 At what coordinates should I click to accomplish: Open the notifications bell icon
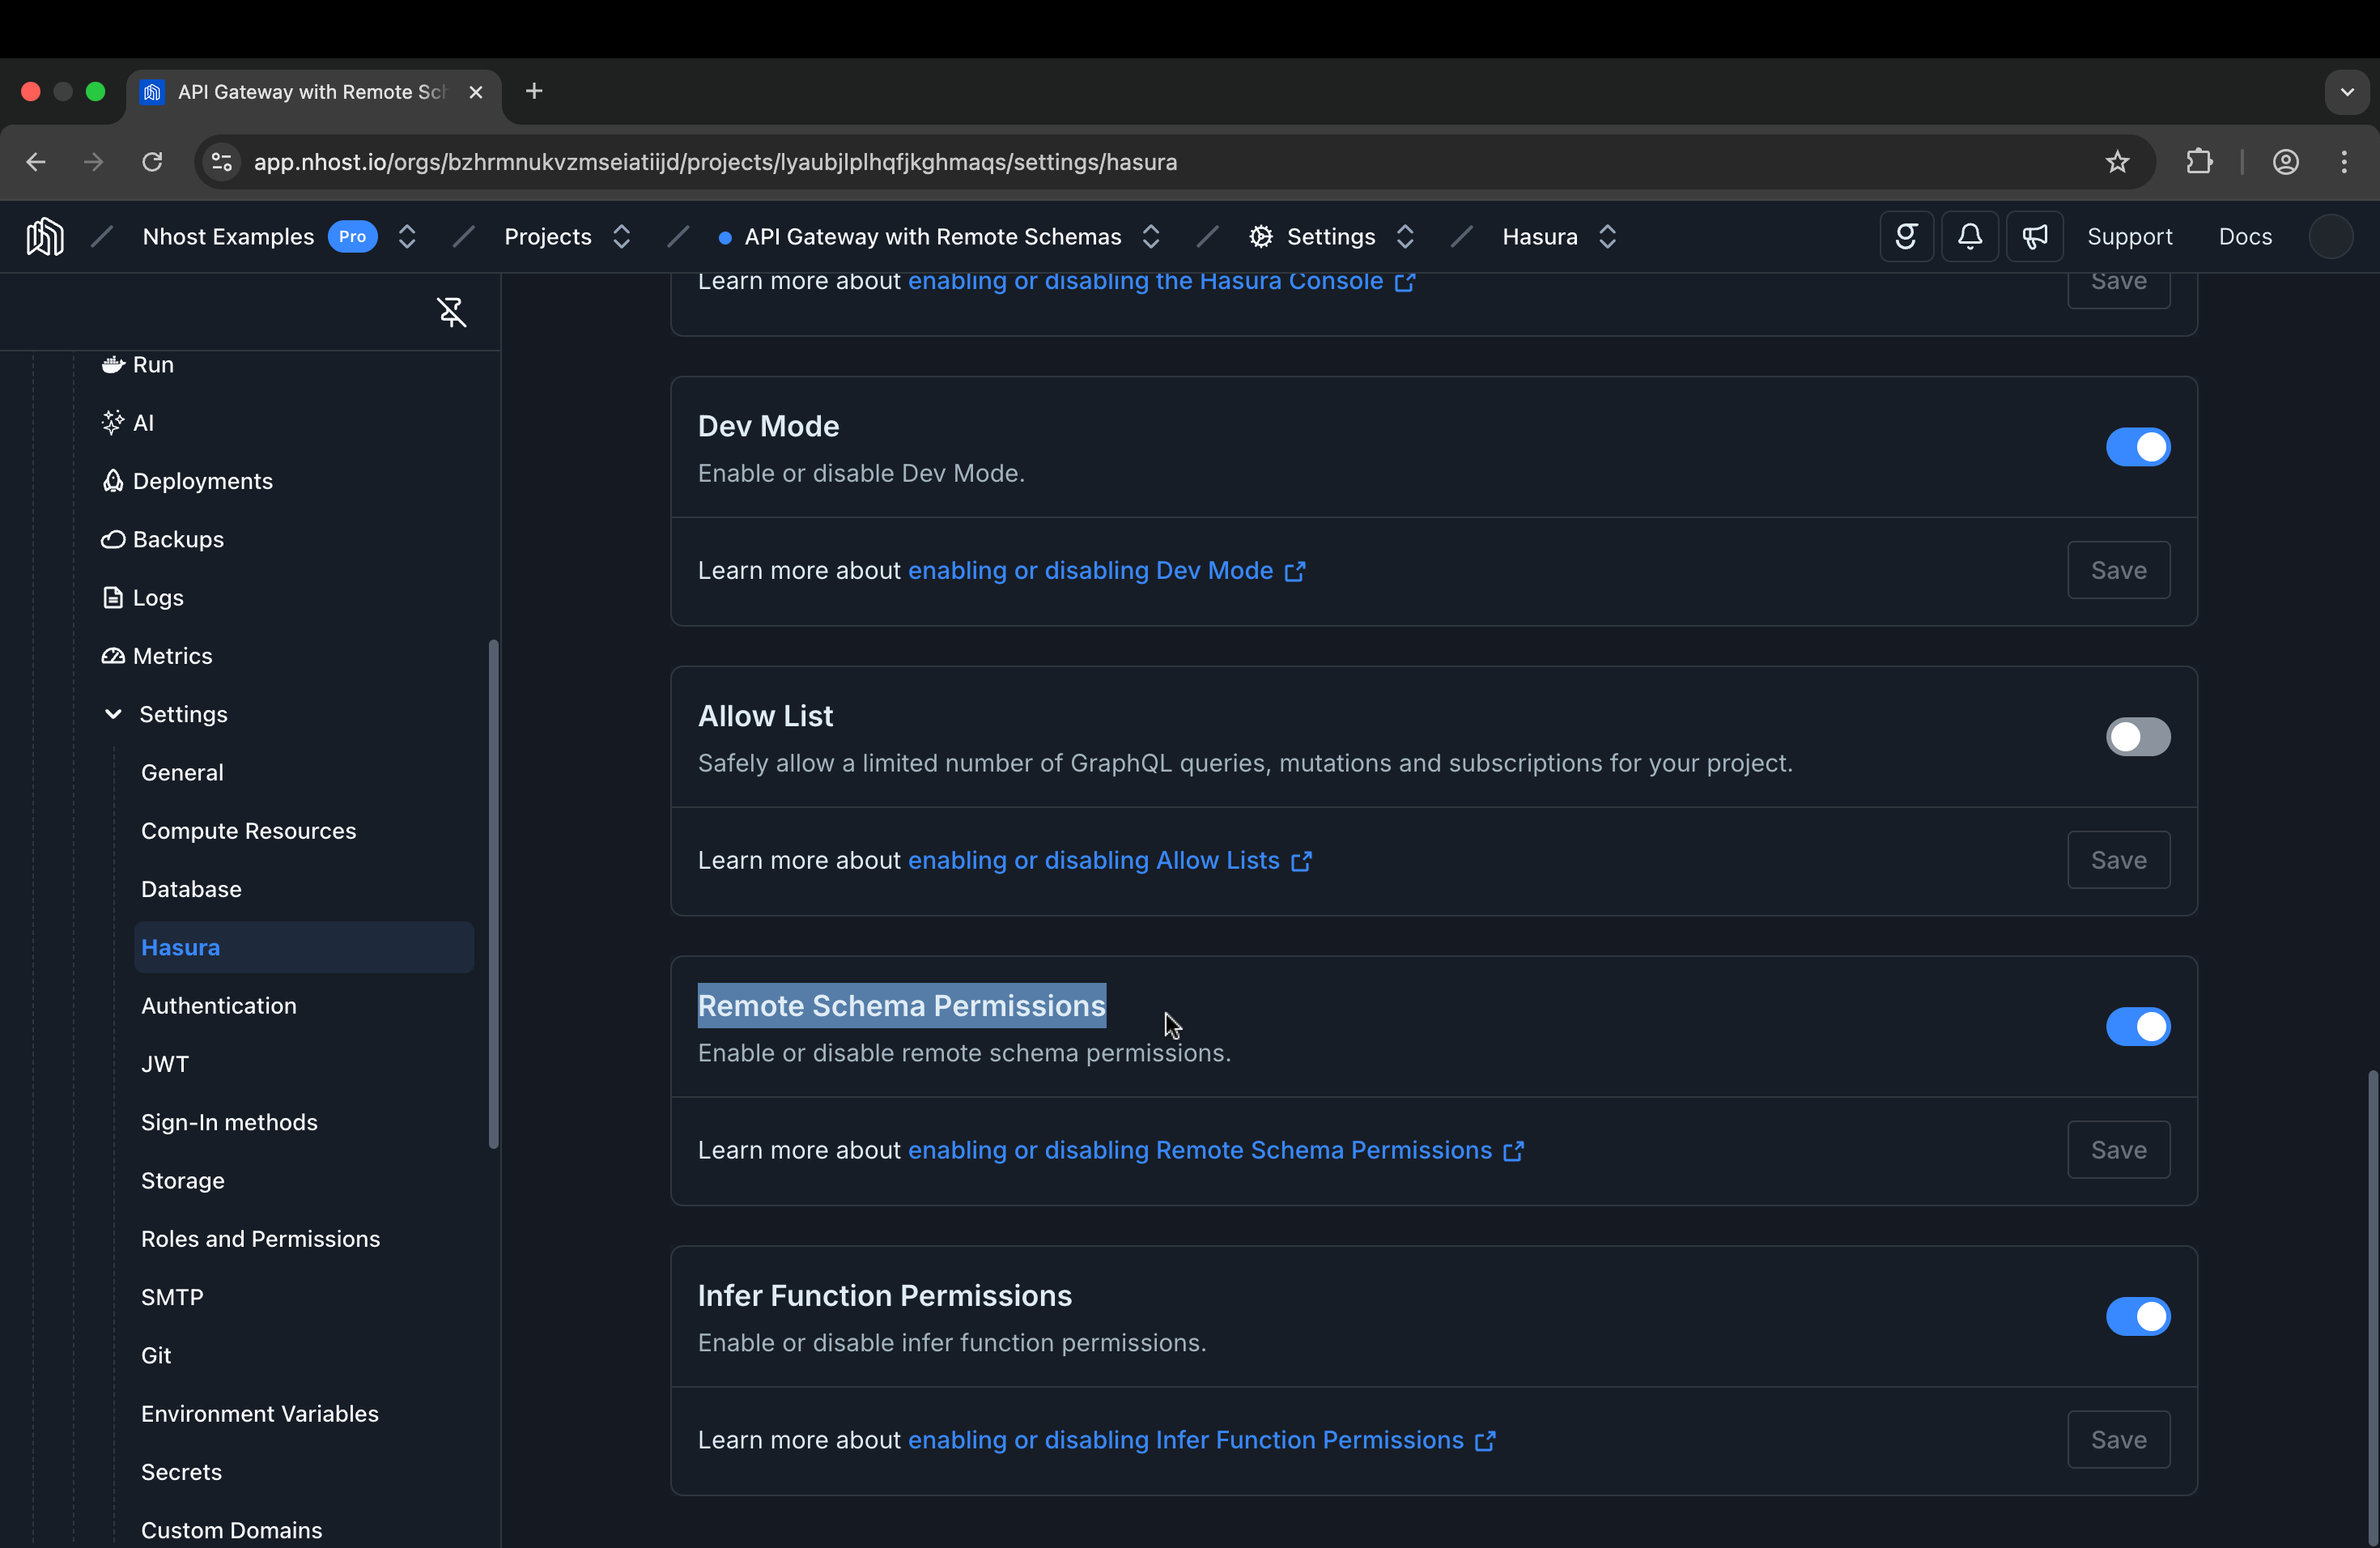click(x=1969, y=237)
